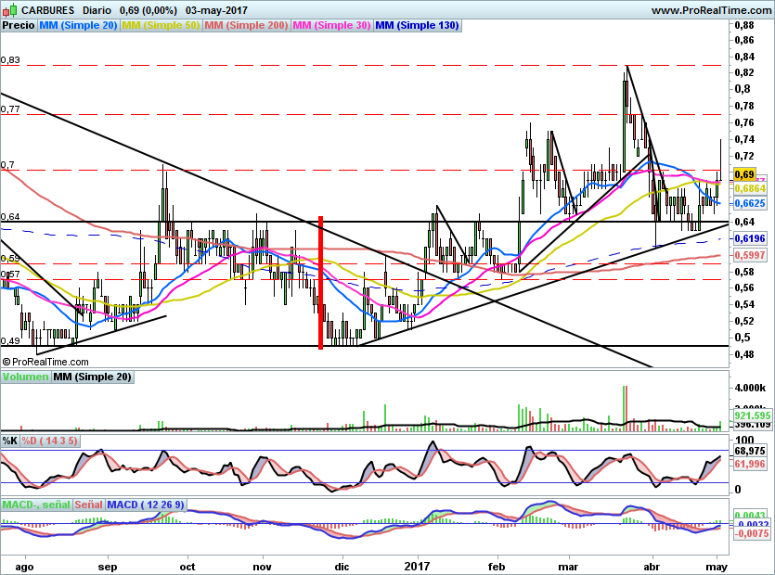Viewport: 775px width, 575px height.
Task: Open the MACD (12 26 9) settings label
Action: (146, 505)
